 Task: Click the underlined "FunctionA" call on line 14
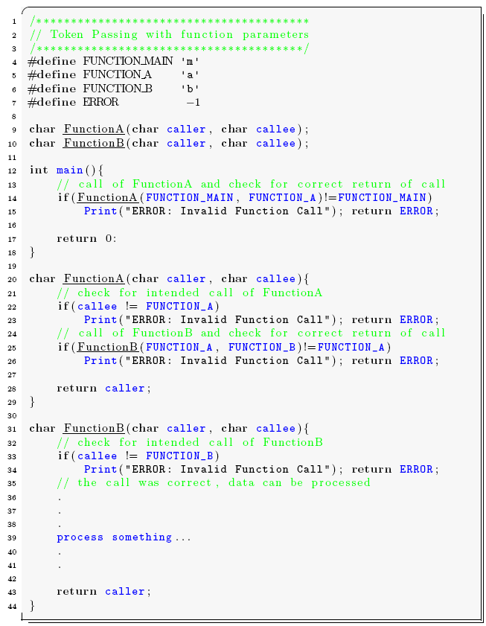coord(107,197)
